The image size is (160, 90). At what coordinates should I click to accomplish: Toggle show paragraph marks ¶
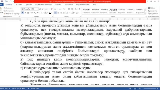[x=79, y=9]
